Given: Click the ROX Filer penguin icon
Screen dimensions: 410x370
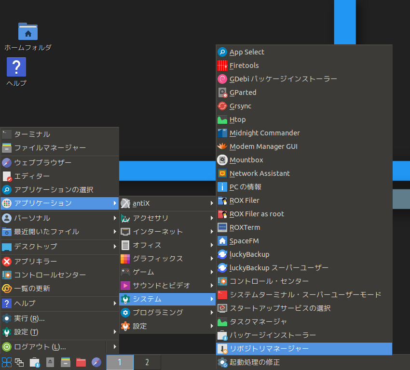Looking at the screenshot, I should click(x=222, y=200).
